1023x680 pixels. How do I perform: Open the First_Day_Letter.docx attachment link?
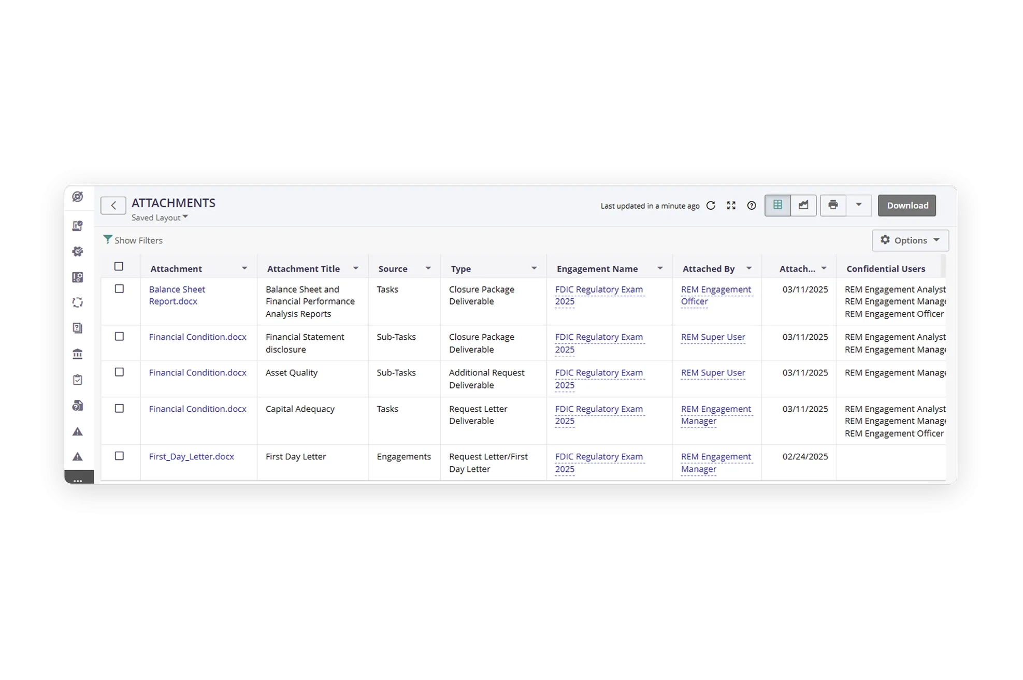[191, 457]
